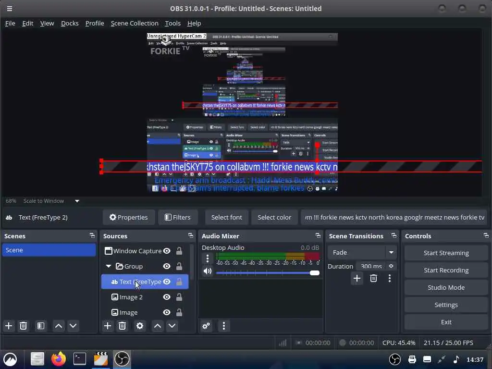Add a scene transition with the plus icon
Screen dimensions: 492x369
pyautogui.click(x=357, y=278)
